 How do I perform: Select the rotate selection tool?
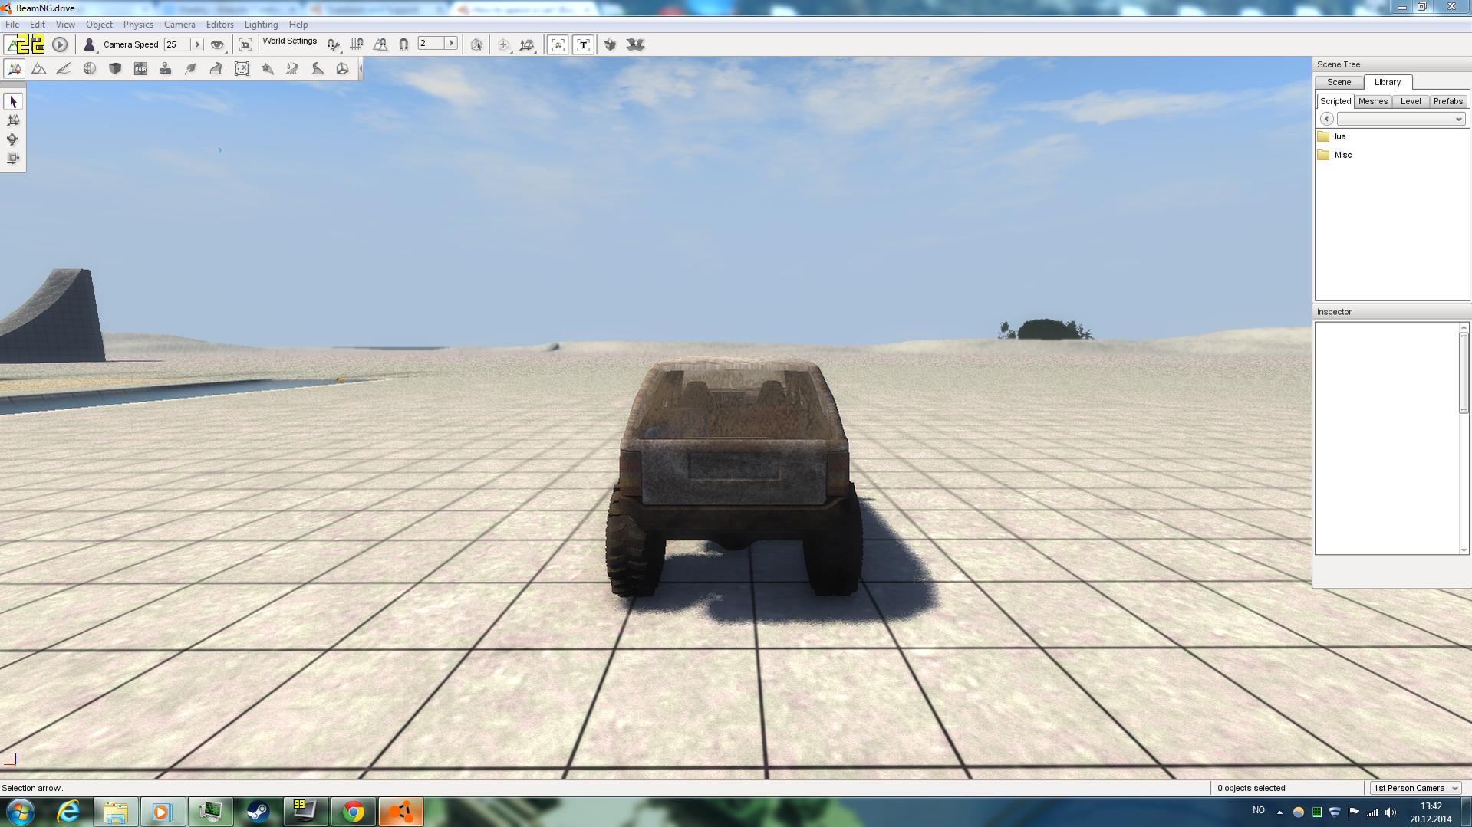coord(13,139)
